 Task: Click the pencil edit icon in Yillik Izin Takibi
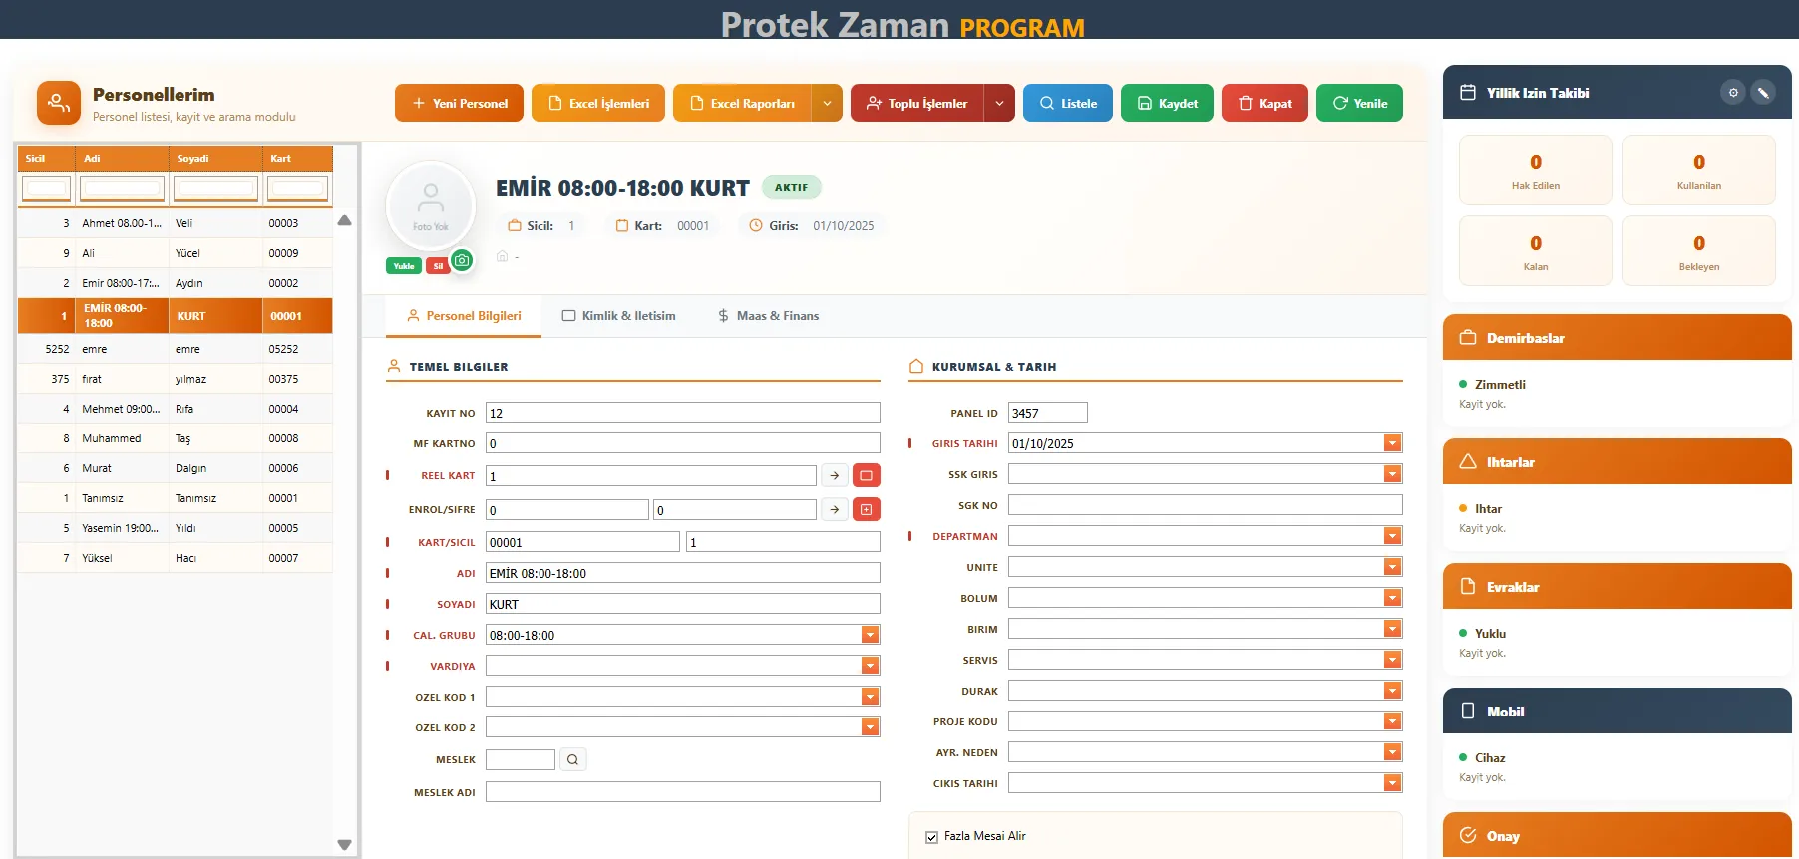[1763, 93]
